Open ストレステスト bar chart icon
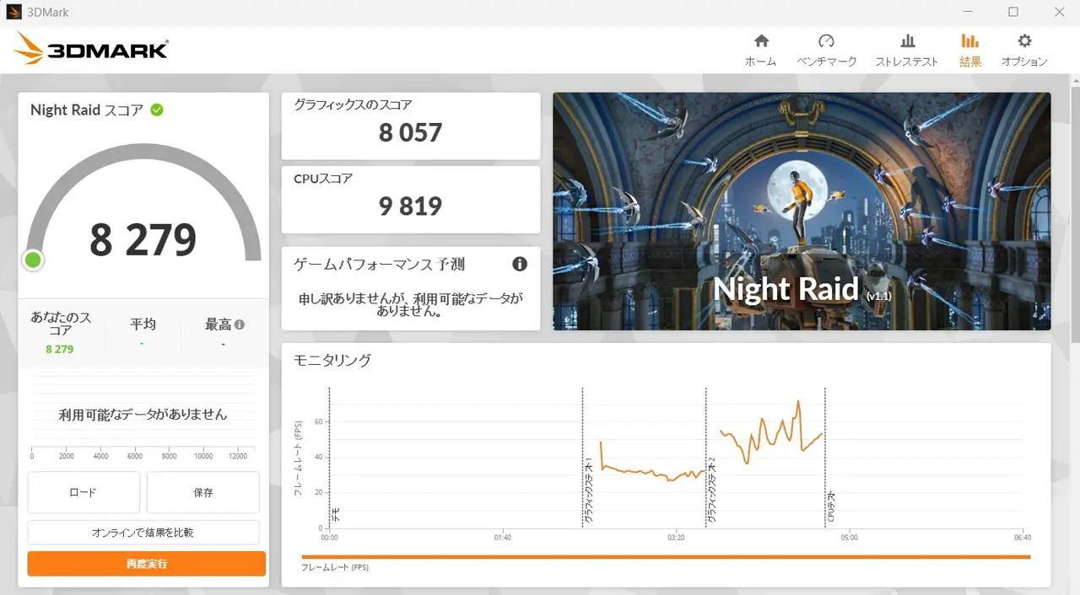The height and width of the screenshot is (595, 1080). point(907,41)
